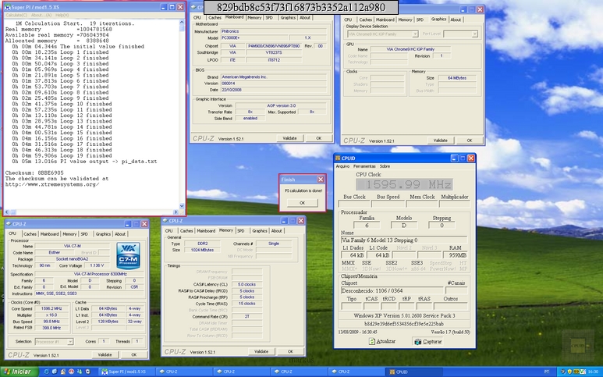Open the Arquivo menu in CPUID

pos(342,166)
